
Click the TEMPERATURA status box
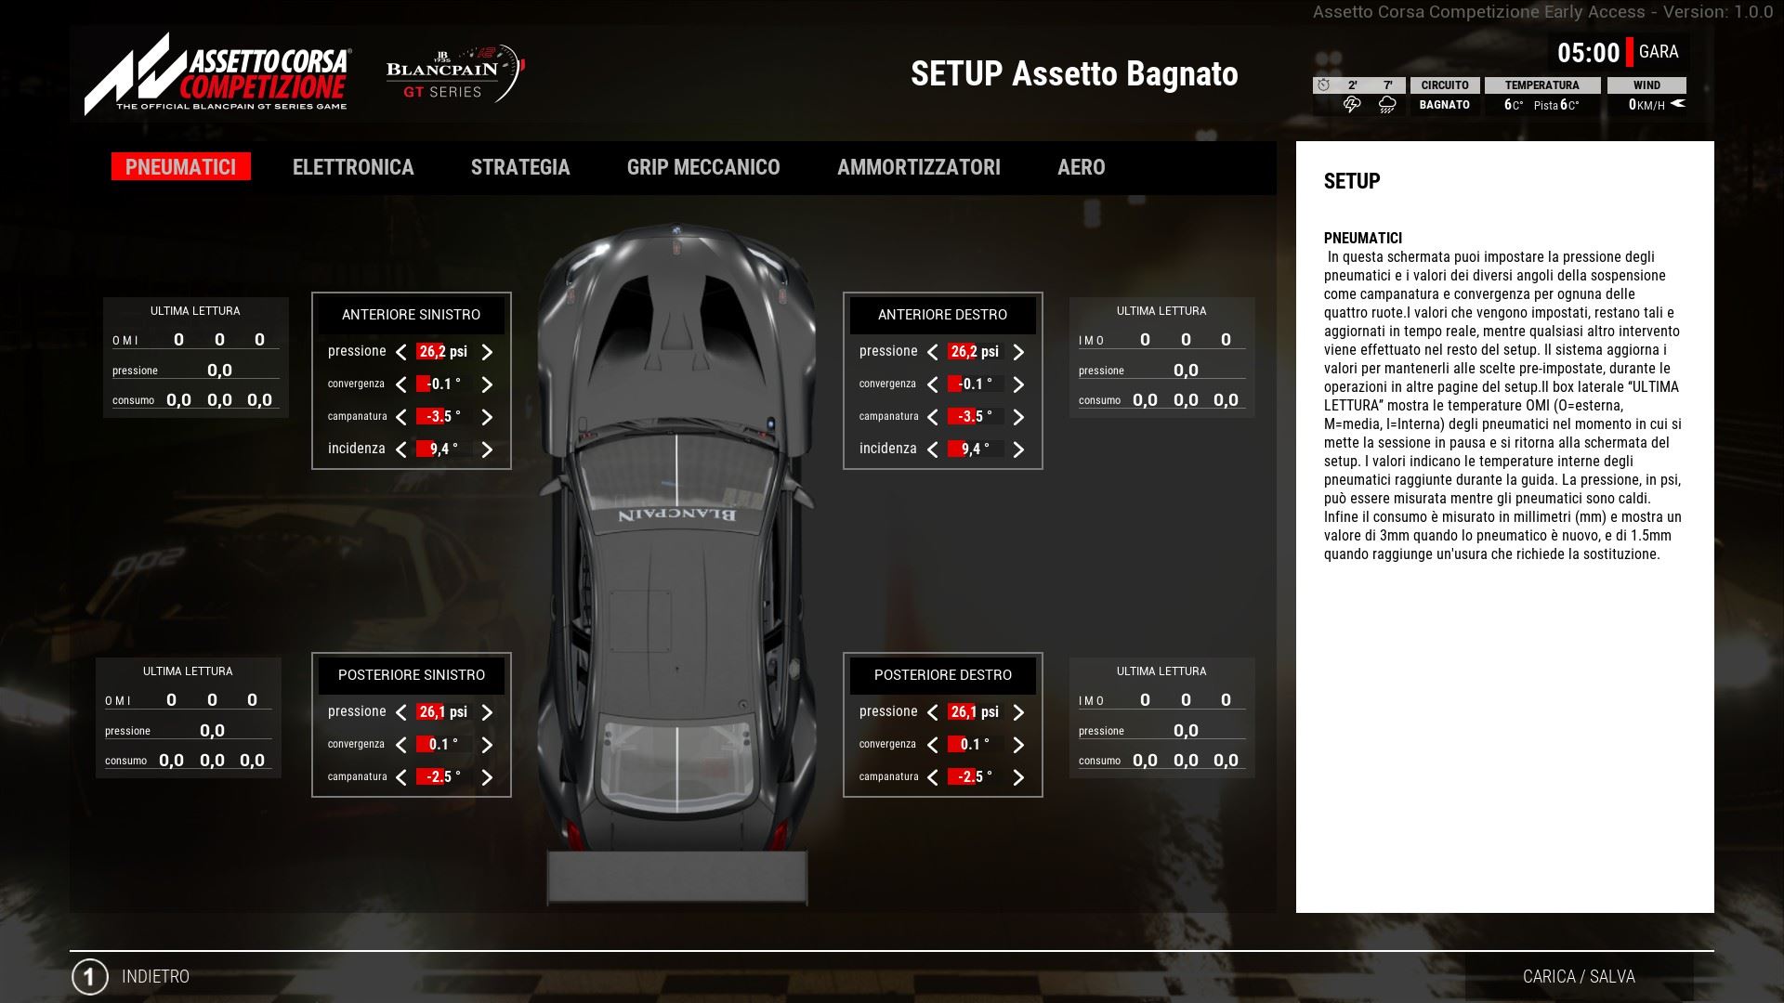[x=1542, y=96]
